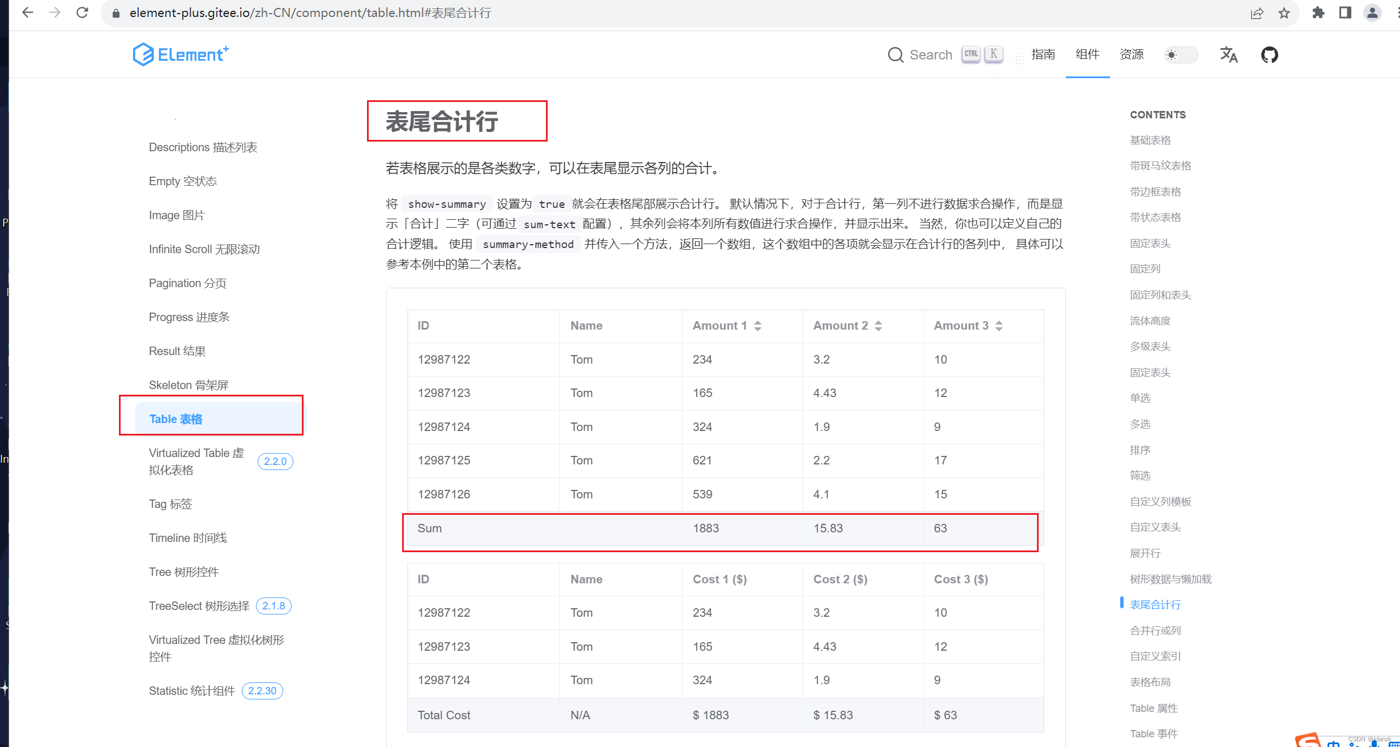Share the current page via share icon
The height and width of the screenshot is (747, 1400).
tap(1257, 12)
